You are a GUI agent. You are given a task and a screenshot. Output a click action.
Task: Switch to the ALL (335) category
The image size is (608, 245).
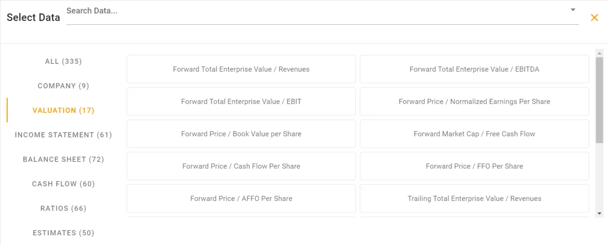[63, 62]
